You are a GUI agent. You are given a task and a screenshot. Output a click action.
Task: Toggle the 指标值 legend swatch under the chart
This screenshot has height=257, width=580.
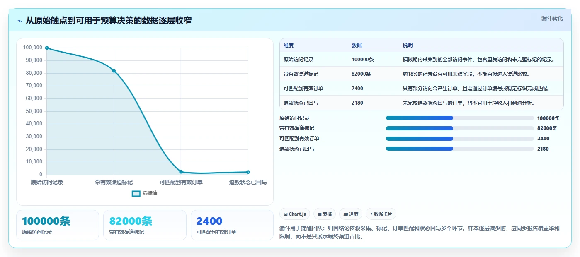[136, 193]
